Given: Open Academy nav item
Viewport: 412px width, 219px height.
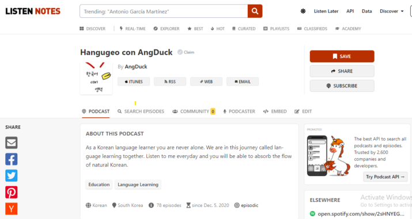Looking at the screenshot, I should tap(348, 29).
